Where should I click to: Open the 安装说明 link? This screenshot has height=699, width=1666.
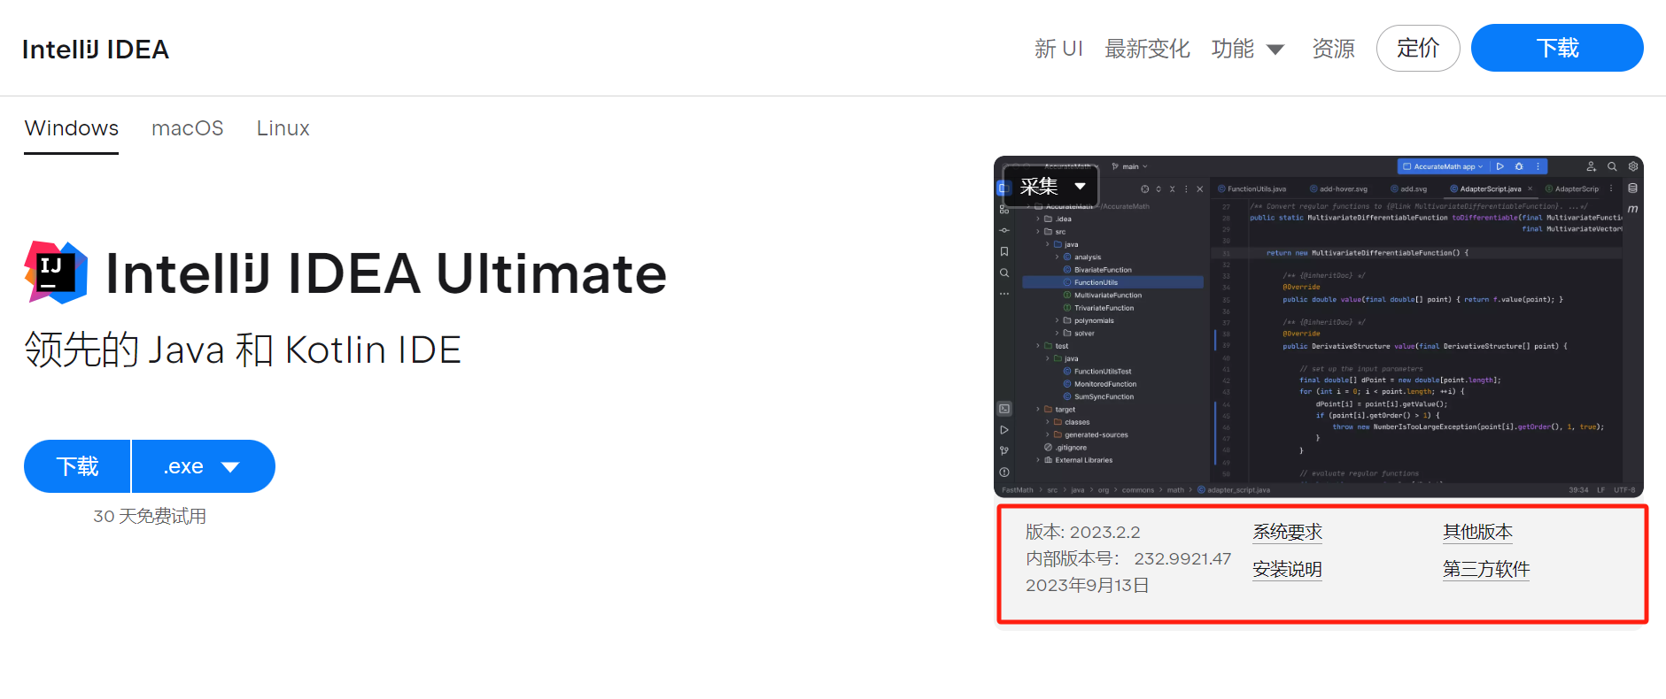pyautogui.click(x=1287, y=569)
